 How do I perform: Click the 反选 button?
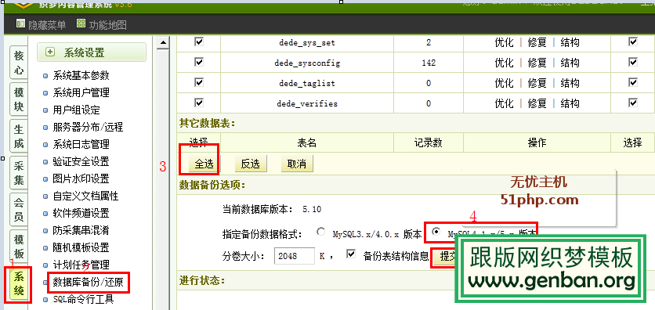(250, 164)
